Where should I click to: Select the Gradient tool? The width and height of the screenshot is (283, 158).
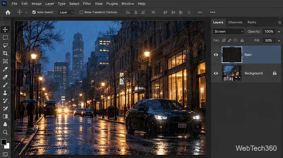(5, 116)
